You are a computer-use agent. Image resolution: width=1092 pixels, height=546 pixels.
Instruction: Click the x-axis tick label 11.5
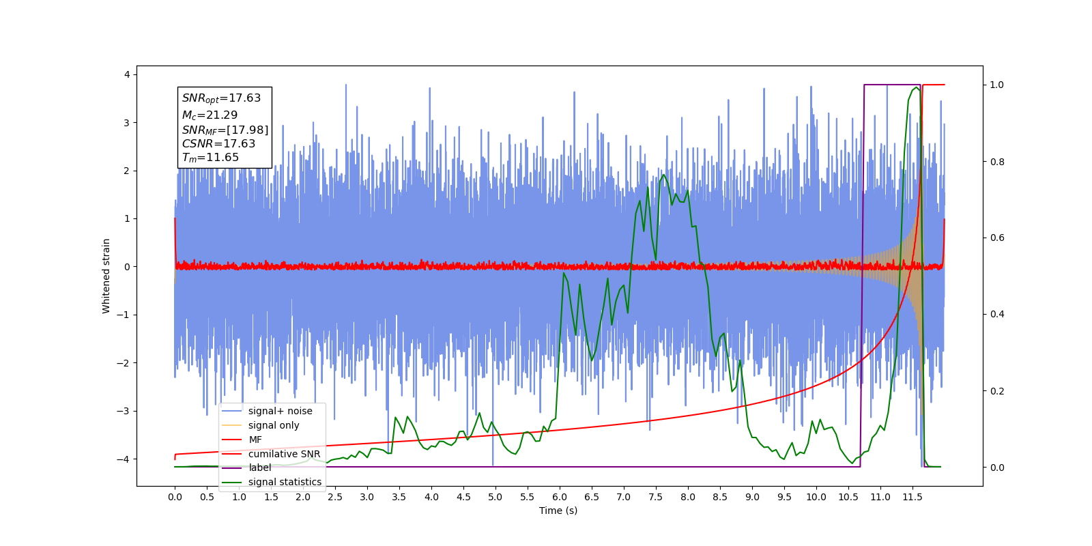pyautogui.click(x=913, y=497)
